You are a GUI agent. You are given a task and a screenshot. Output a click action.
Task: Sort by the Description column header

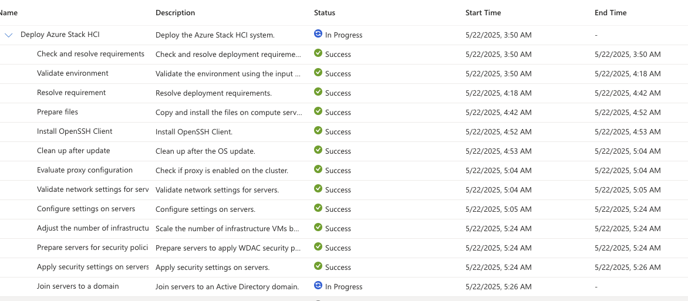click(175, 13)
